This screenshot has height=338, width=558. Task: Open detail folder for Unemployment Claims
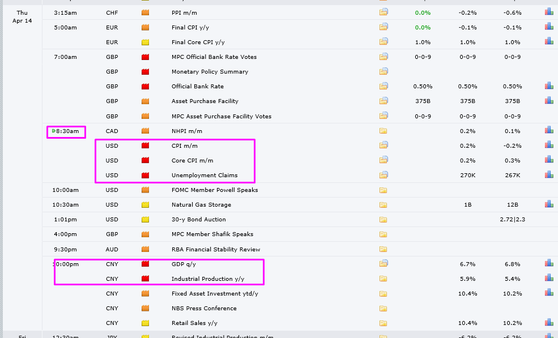(384, 175)
